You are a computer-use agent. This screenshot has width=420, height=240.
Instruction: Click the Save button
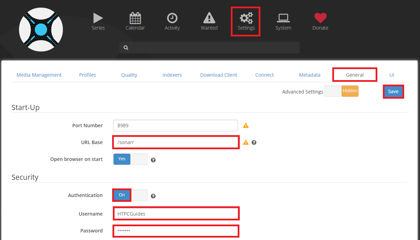(393, 91)
